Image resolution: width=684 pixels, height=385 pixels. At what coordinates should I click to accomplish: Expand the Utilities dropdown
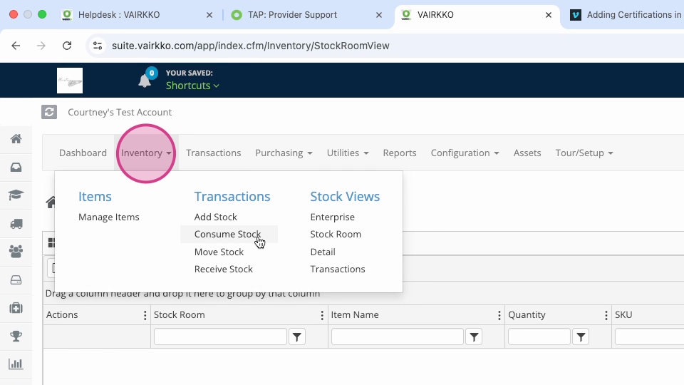coord(348,153)
